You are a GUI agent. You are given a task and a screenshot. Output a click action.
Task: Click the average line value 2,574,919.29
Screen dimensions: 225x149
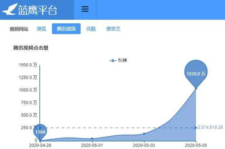[x=210, y=127]
